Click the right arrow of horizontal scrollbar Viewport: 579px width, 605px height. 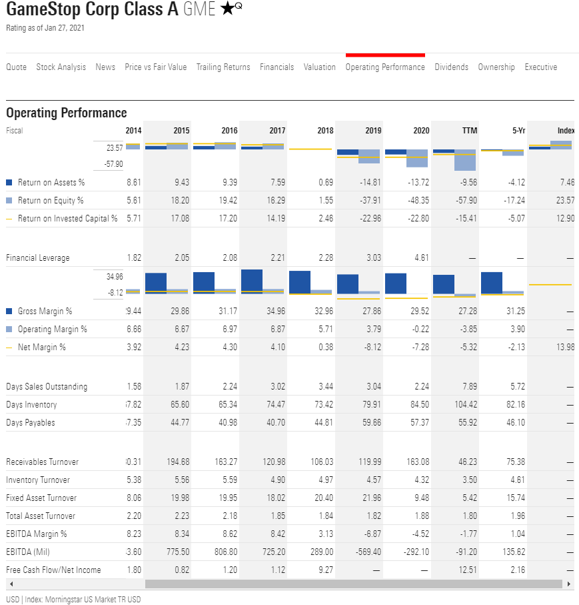(568, 584)
